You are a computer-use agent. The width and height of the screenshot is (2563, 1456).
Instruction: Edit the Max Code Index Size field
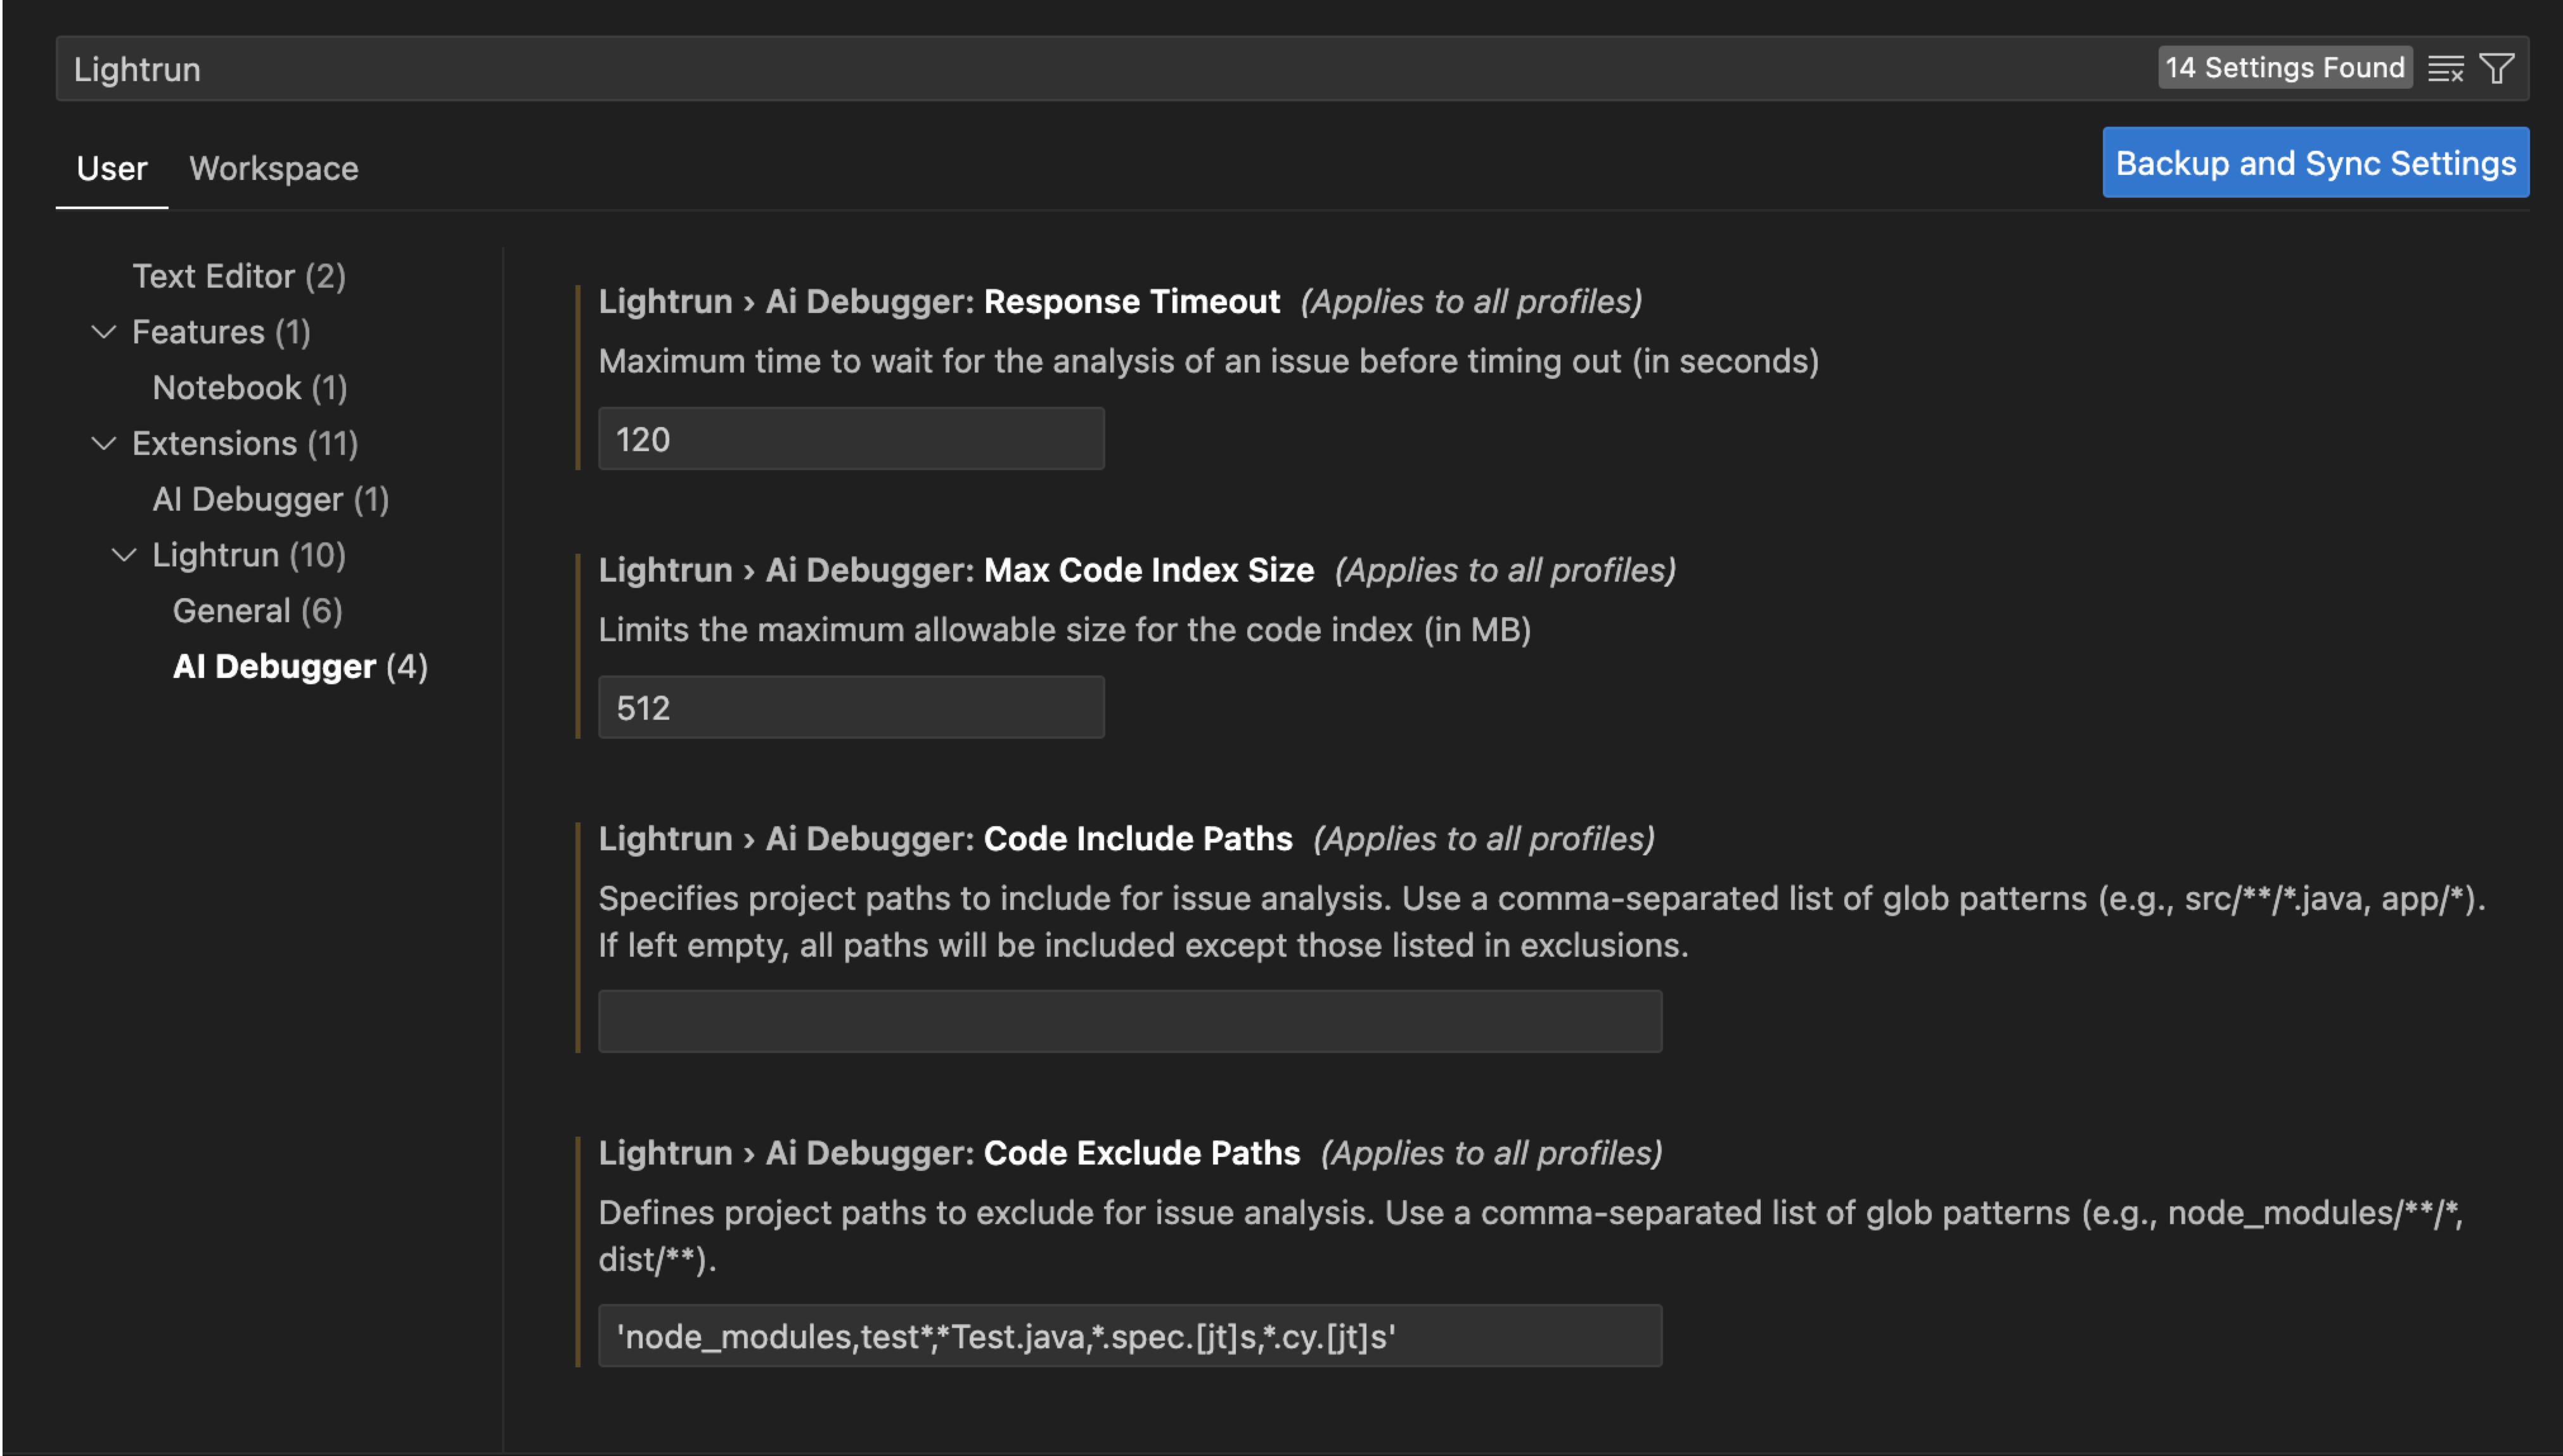(x=850, y=708)
